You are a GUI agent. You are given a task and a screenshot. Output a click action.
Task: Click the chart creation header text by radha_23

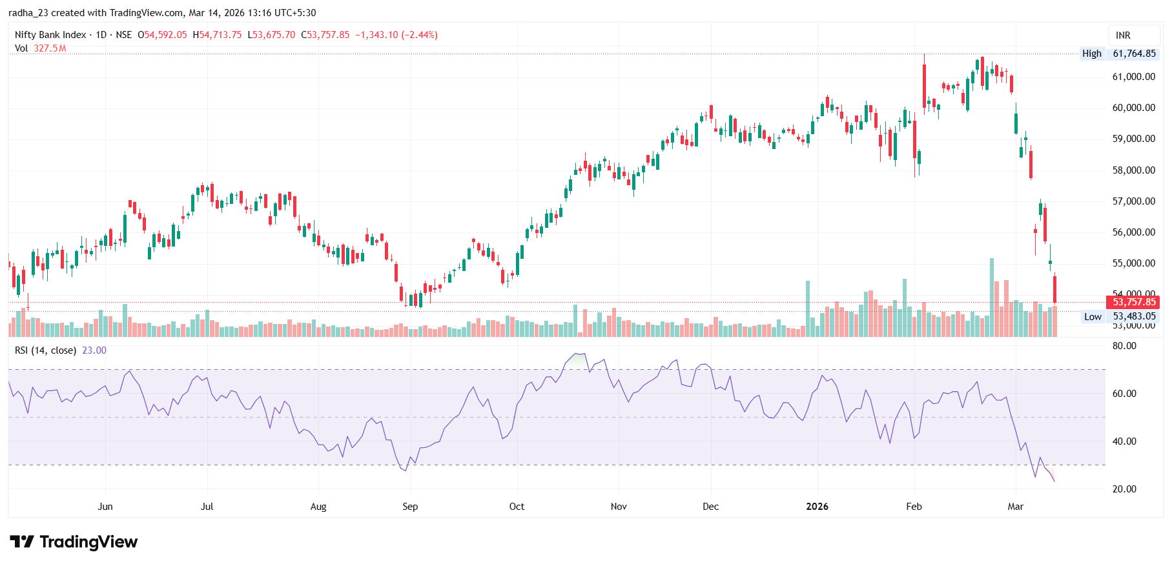pos(162,13)
